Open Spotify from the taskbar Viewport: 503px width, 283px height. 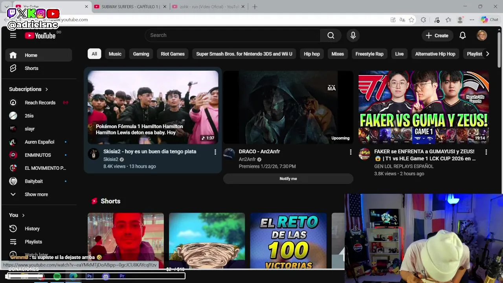pyautogui.click(x=57, y=276)
